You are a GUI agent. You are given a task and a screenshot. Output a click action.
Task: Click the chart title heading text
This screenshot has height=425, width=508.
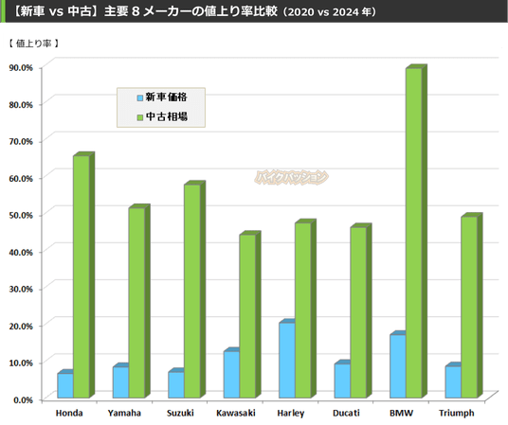click(x=193, y=11)
